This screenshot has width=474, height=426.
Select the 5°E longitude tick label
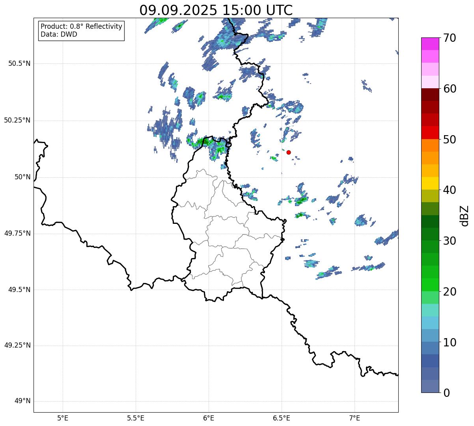(x=63, y=418)
